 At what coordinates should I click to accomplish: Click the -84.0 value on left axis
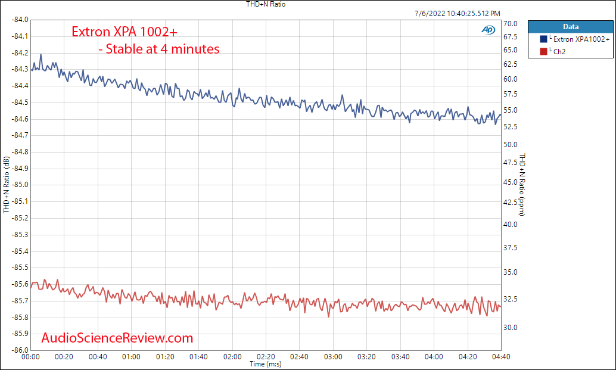[x=20, y=20]
